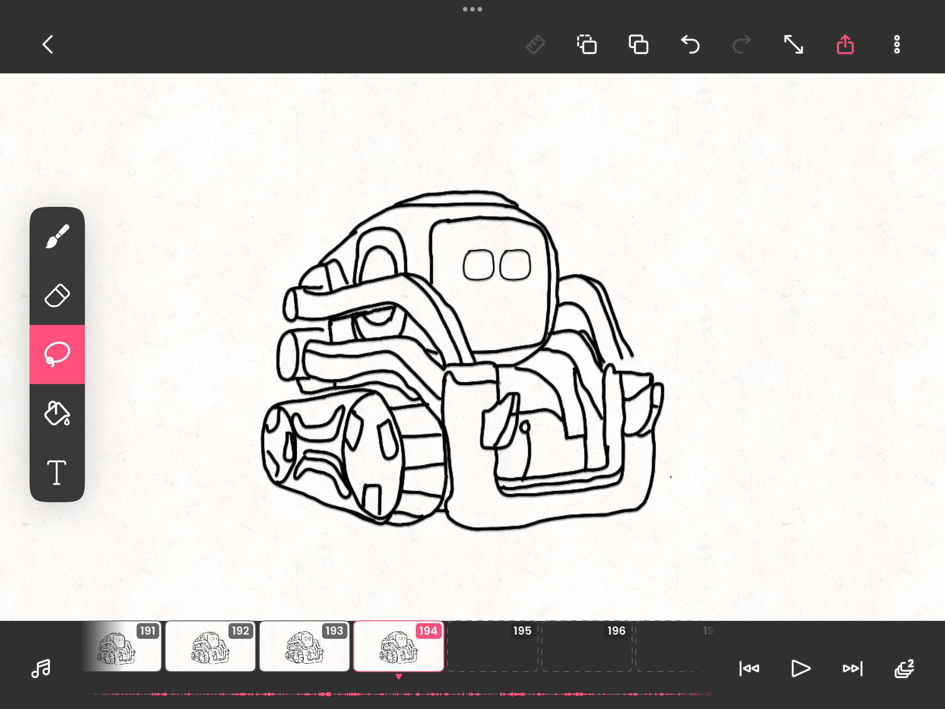Select the Text tool

[57, 473]
